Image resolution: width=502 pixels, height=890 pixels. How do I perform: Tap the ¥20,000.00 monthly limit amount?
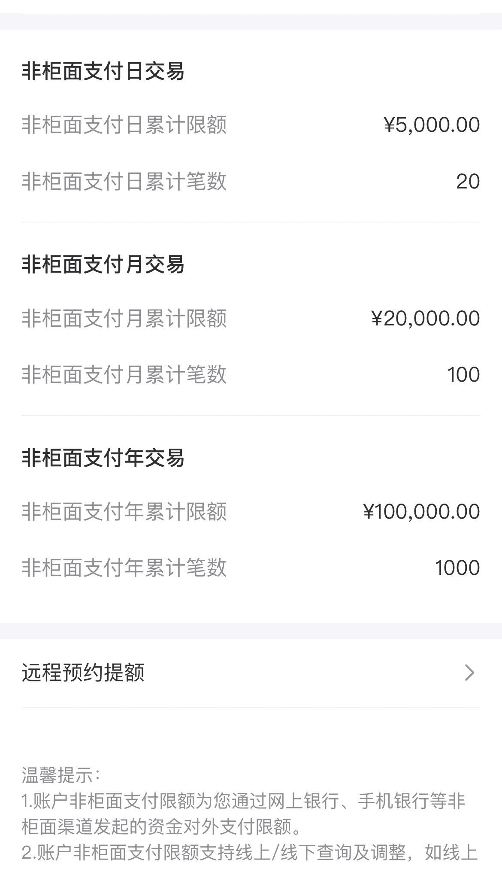426,319
